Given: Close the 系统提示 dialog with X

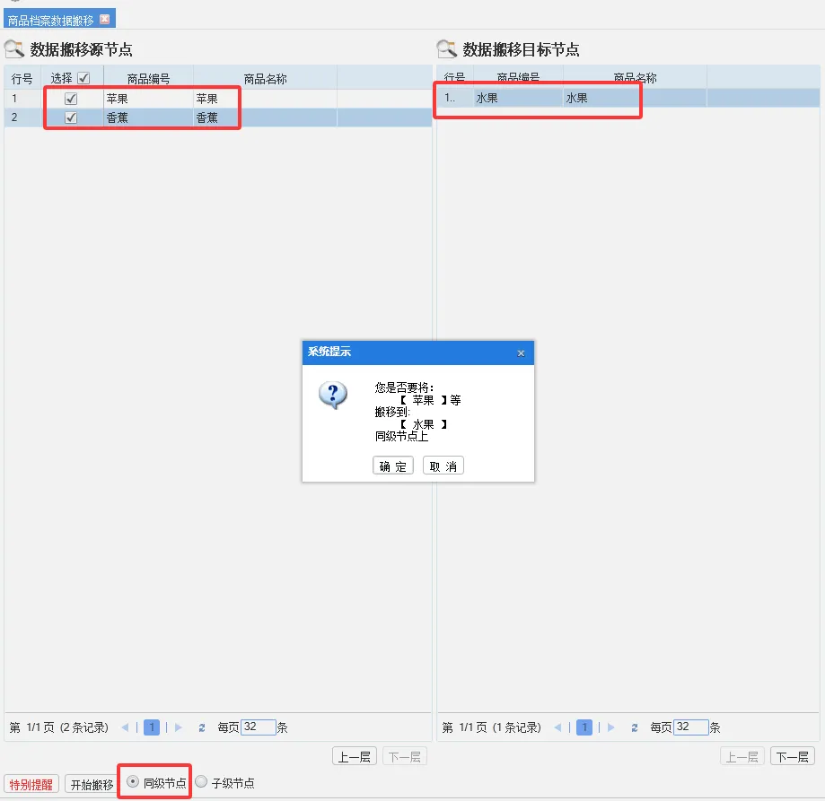Looking at the screenshot, I should pos(521,353).
